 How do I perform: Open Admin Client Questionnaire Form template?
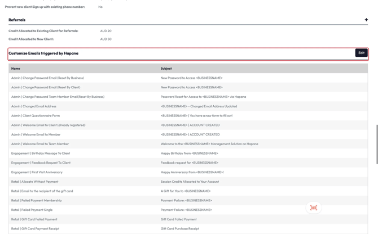[x=36, y=116]
